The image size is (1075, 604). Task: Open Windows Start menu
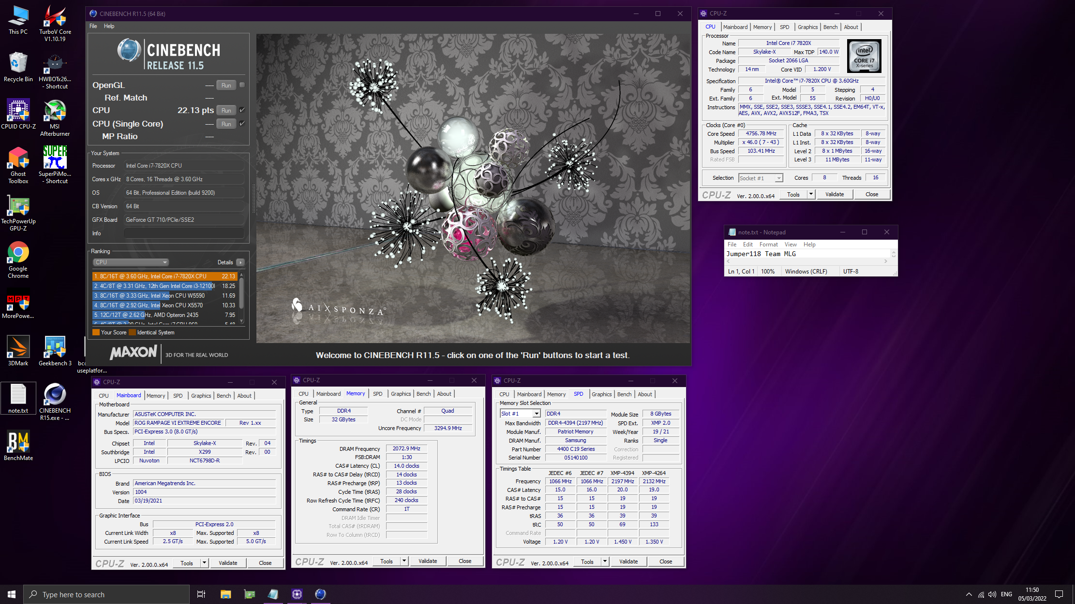click(x=12, y=594)
